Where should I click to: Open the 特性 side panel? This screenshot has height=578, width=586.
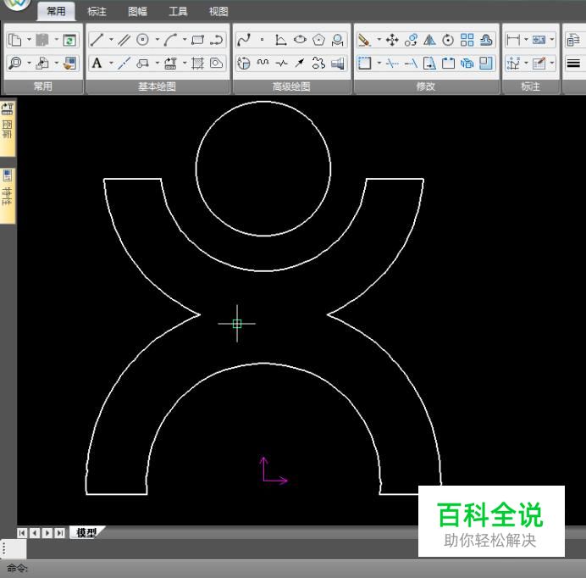[8, 195]
